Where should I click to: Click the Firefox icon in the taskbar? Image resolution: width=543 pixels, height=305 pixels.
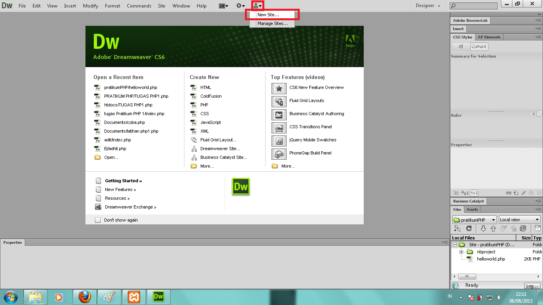coord(85,297)
